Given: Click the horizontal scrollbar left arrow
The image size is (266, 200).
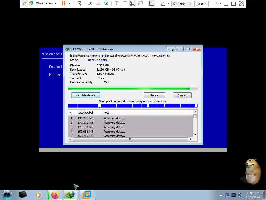Looking at the screenshot, I should click(70, 139).
